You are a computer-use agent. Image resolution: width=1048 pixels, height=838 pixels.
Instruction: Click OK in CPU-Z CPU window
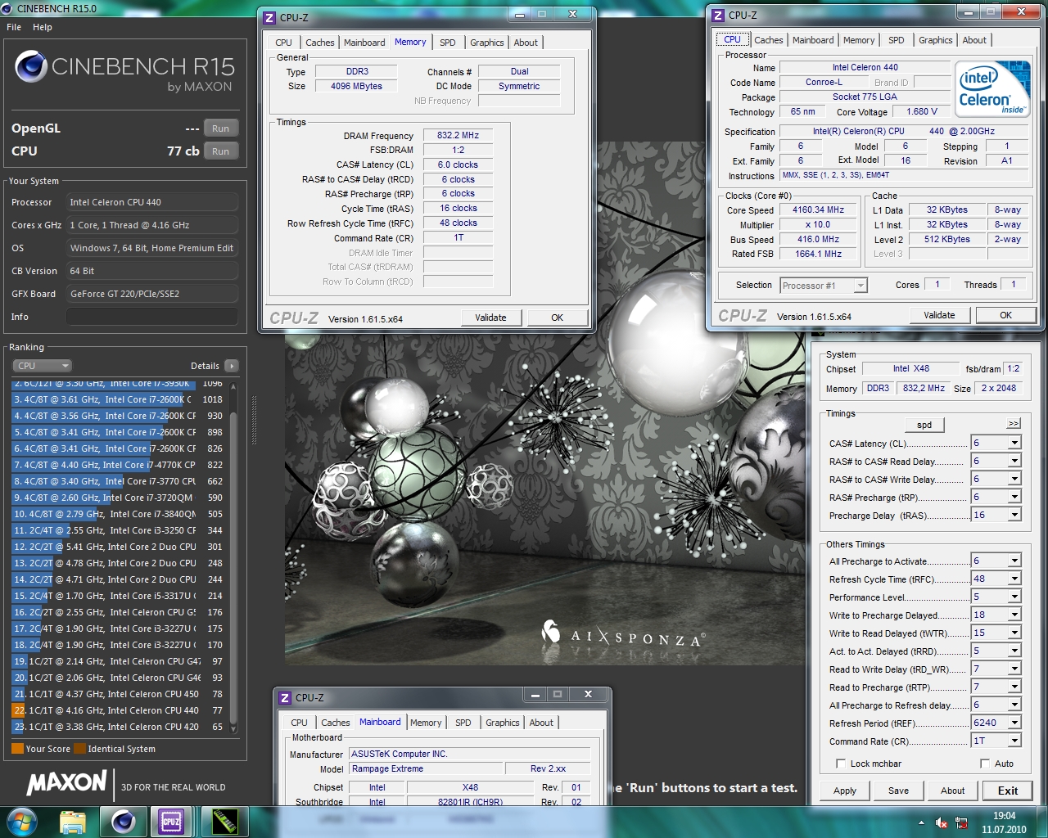(x=1005, y=315)
